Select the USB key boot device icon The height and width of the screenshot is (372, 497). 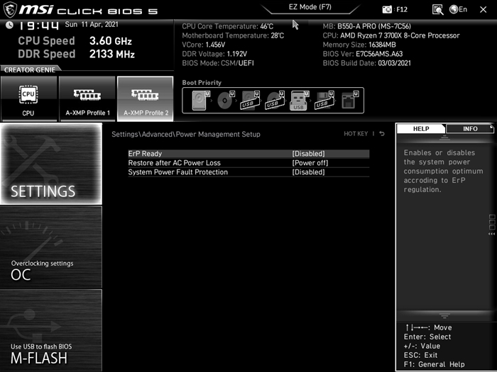[x=299, y=101]
